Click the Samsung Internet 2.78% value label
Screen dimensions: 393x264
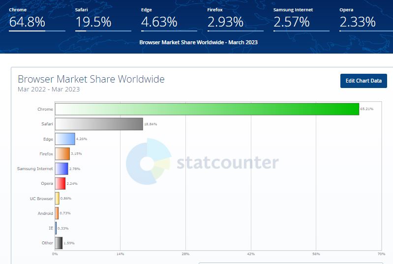pos(75,169)
